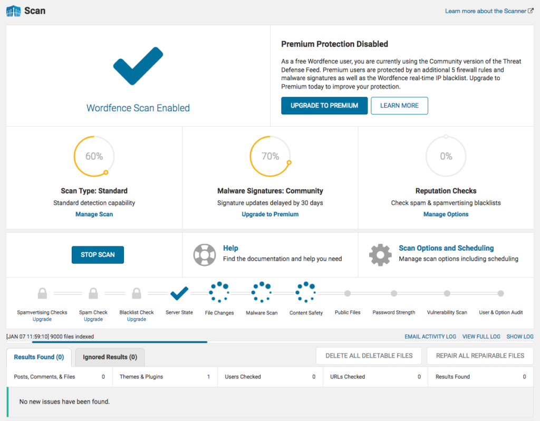
Task: Open Scan Options and Scheduling
Action: pyautogui.click(x=446, y=248)
